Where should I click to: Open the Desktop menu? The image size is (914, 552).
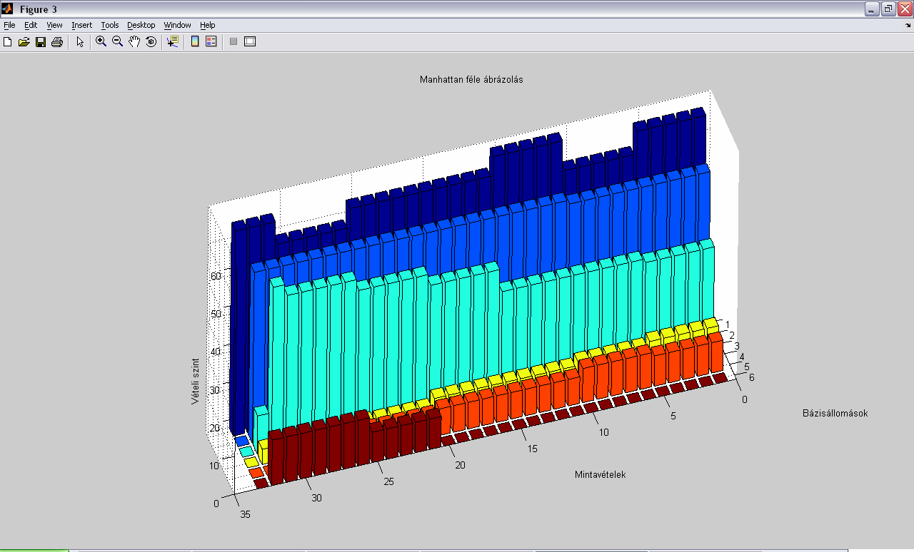(141, 25)
